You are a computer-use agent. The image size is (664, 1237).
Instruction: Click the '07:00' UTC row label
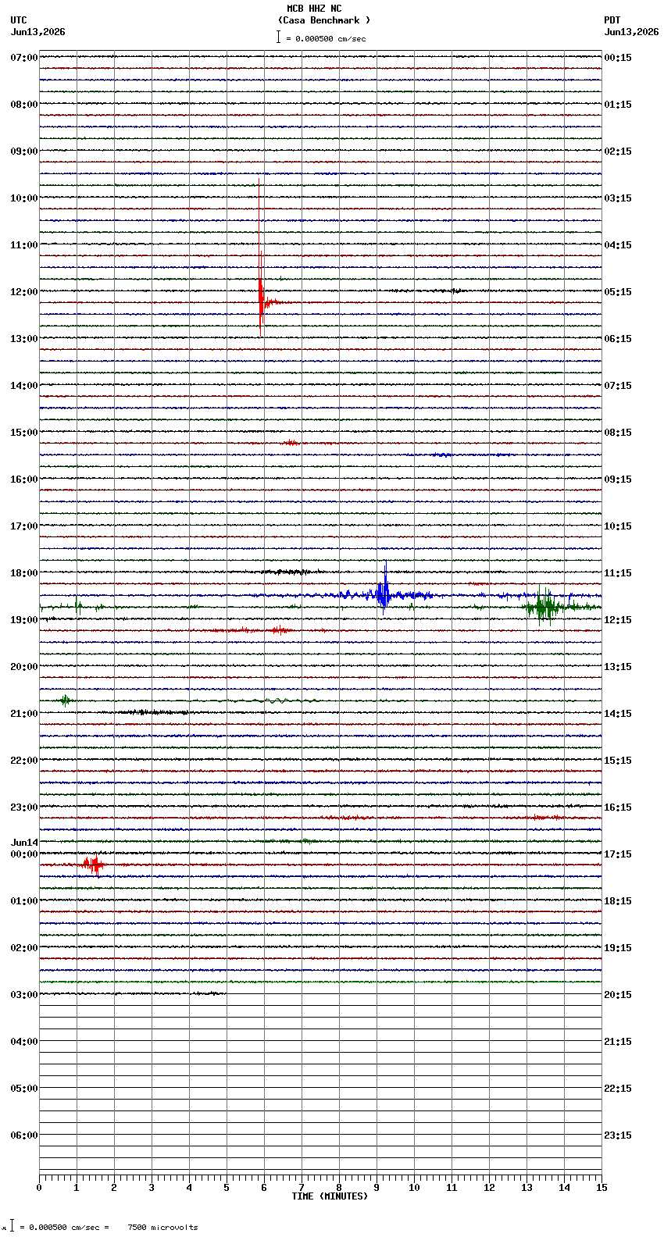pyautogui.click(x=24, y=58)
